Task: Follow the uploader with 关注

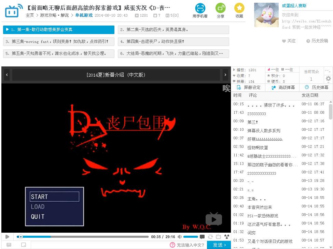Action: (289, 41)
